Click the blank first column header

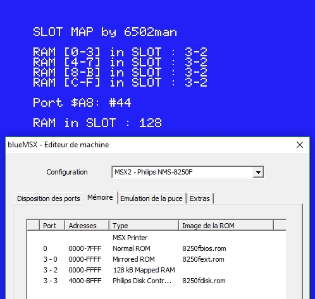(x=34, y=226)
